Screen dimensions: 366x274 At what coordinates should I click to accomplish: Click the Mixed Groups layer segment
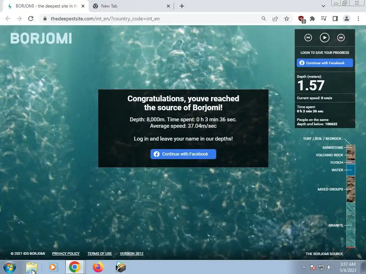pos(351,189)
